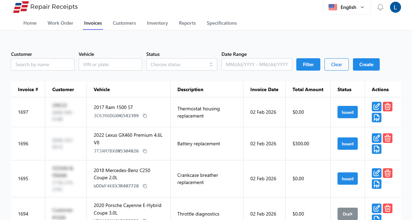Copy VIN of the 2017 Ram 1500
Screen dimensions: 412x220
(x=145, y=116)
